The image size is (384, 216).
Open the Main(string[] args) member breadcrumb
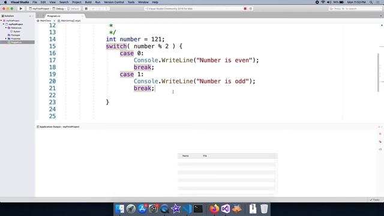click(69, 21)
